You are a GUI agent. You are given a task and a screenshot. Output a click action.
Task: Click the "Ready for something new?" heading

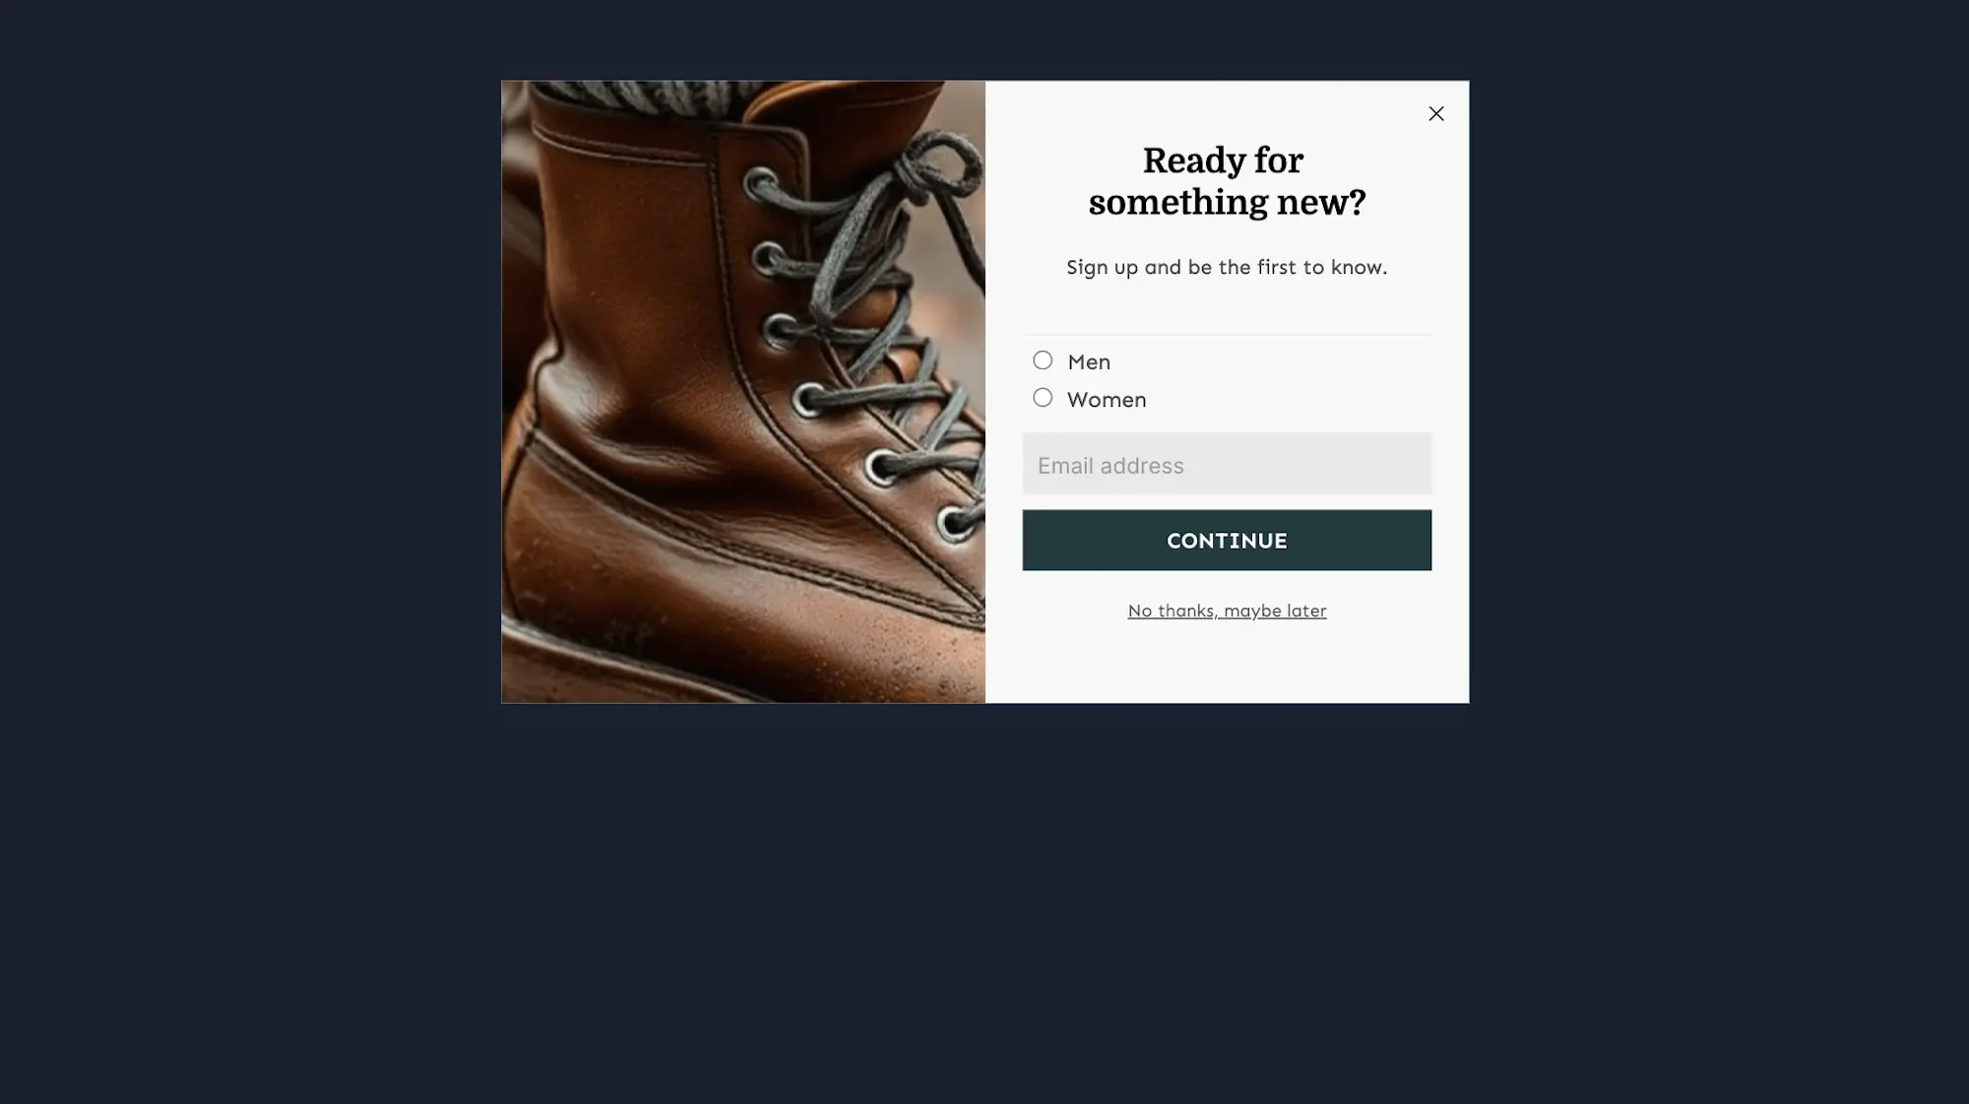coord(1227,181)
